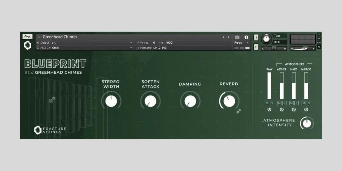Close the instrument with the X icon

click(319, 34)
